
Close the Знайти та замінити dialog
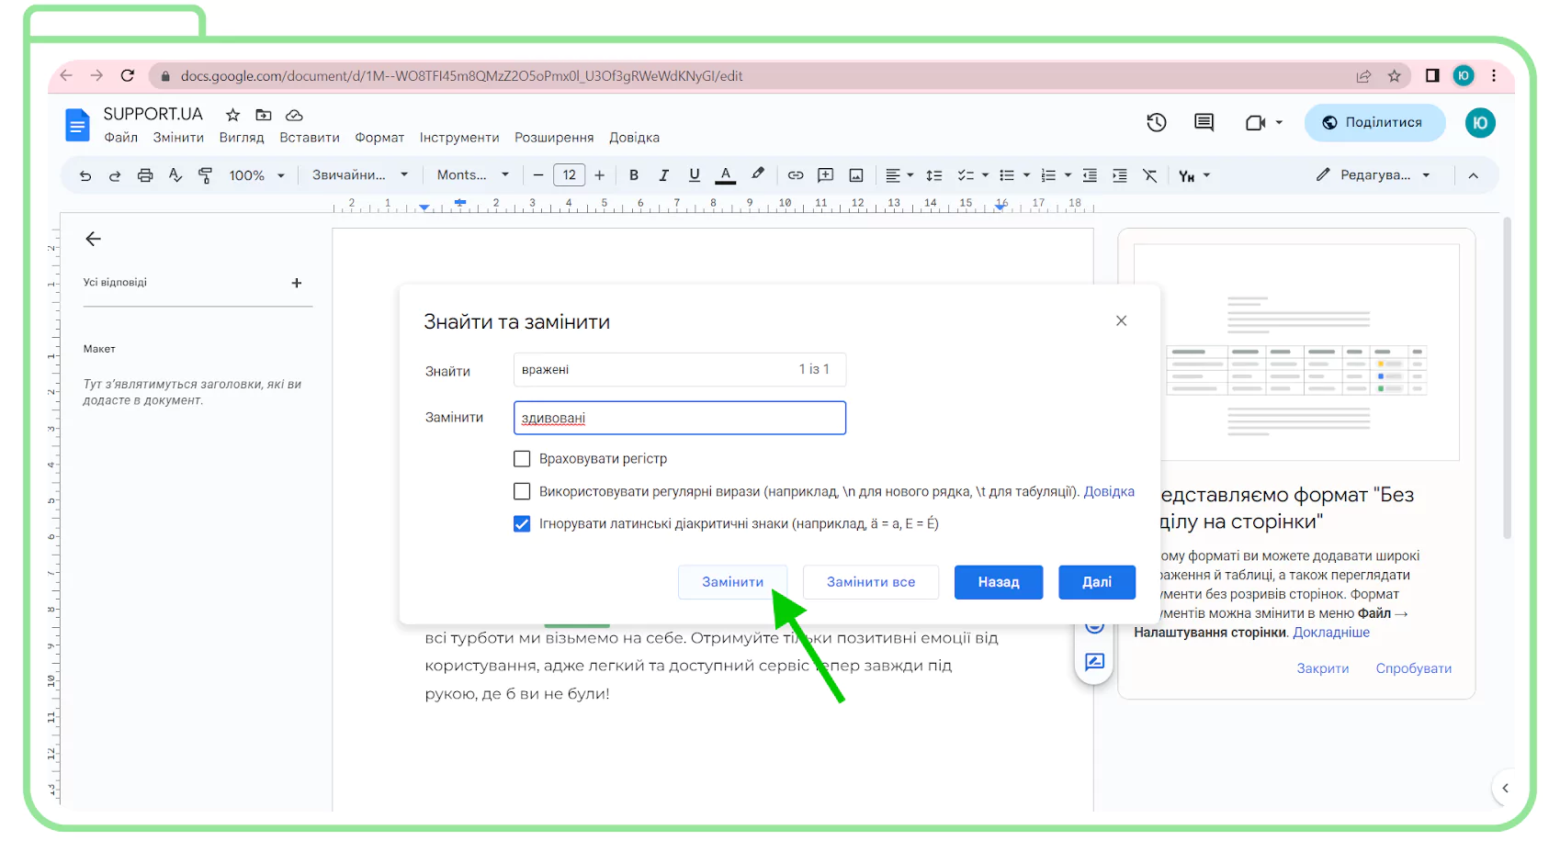[x=1121, y=320]
